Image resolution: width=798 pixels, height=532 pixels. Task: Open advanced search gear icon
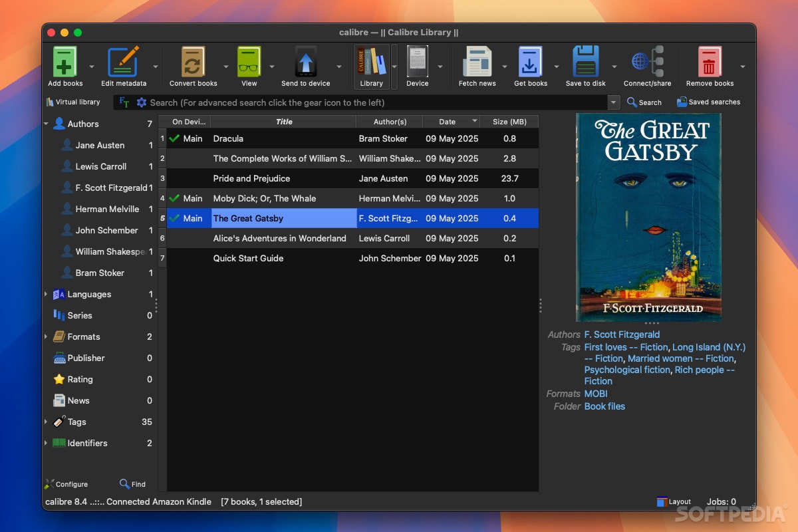point(141,102)
